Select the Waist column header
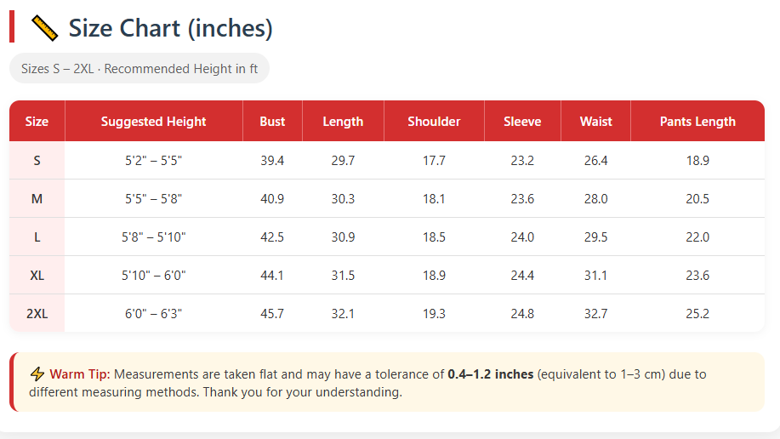 tap(595, 122)
